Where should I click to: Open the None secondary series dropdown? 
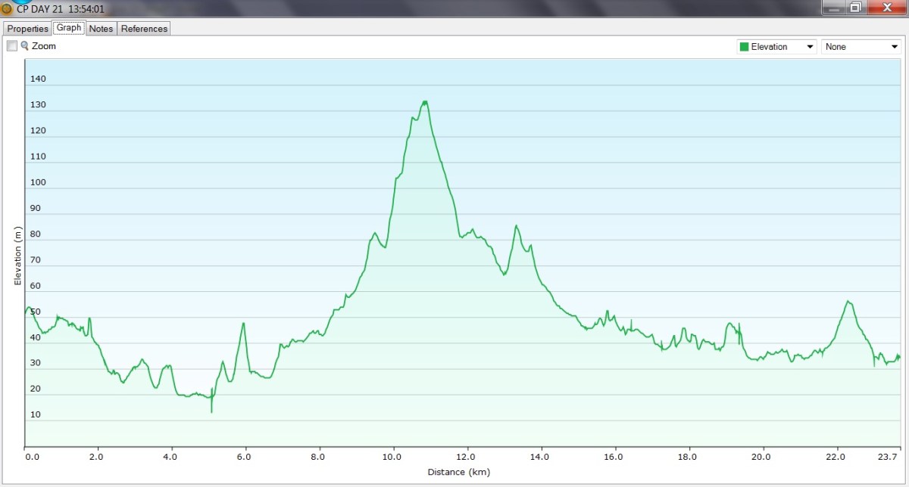pyautogui.click(x=894, y=47)
